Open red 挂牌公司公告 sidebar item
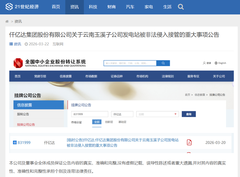The width and height of the screenshot is (240, 177). click(26, 125)
